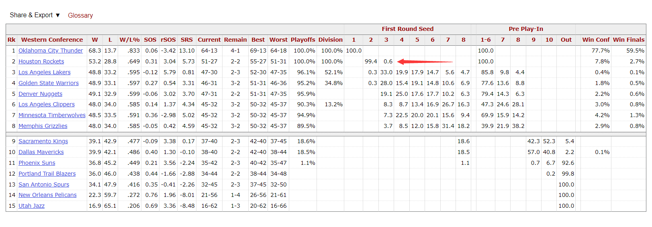This screenshot has height=227, width=652.
Task: Sort by the Playoffs column header
Action: 303,40
